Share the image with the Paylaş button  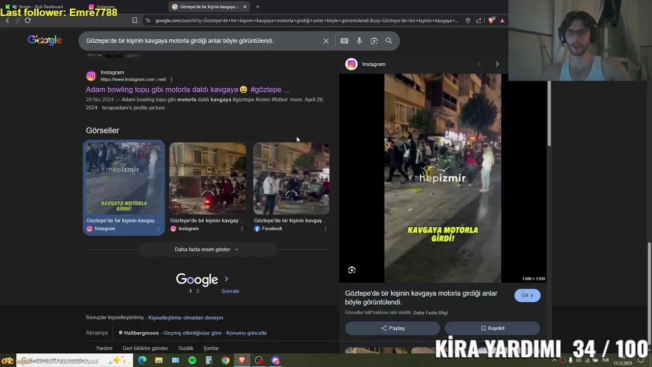coord(392,328)
